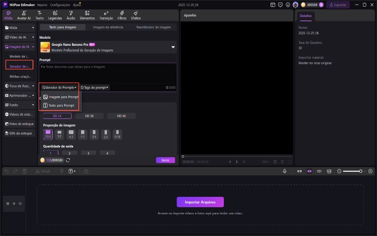The height and width of the screenshot is (236, 377).
Task: Open the Texto tool
Action: coord(40,16)
